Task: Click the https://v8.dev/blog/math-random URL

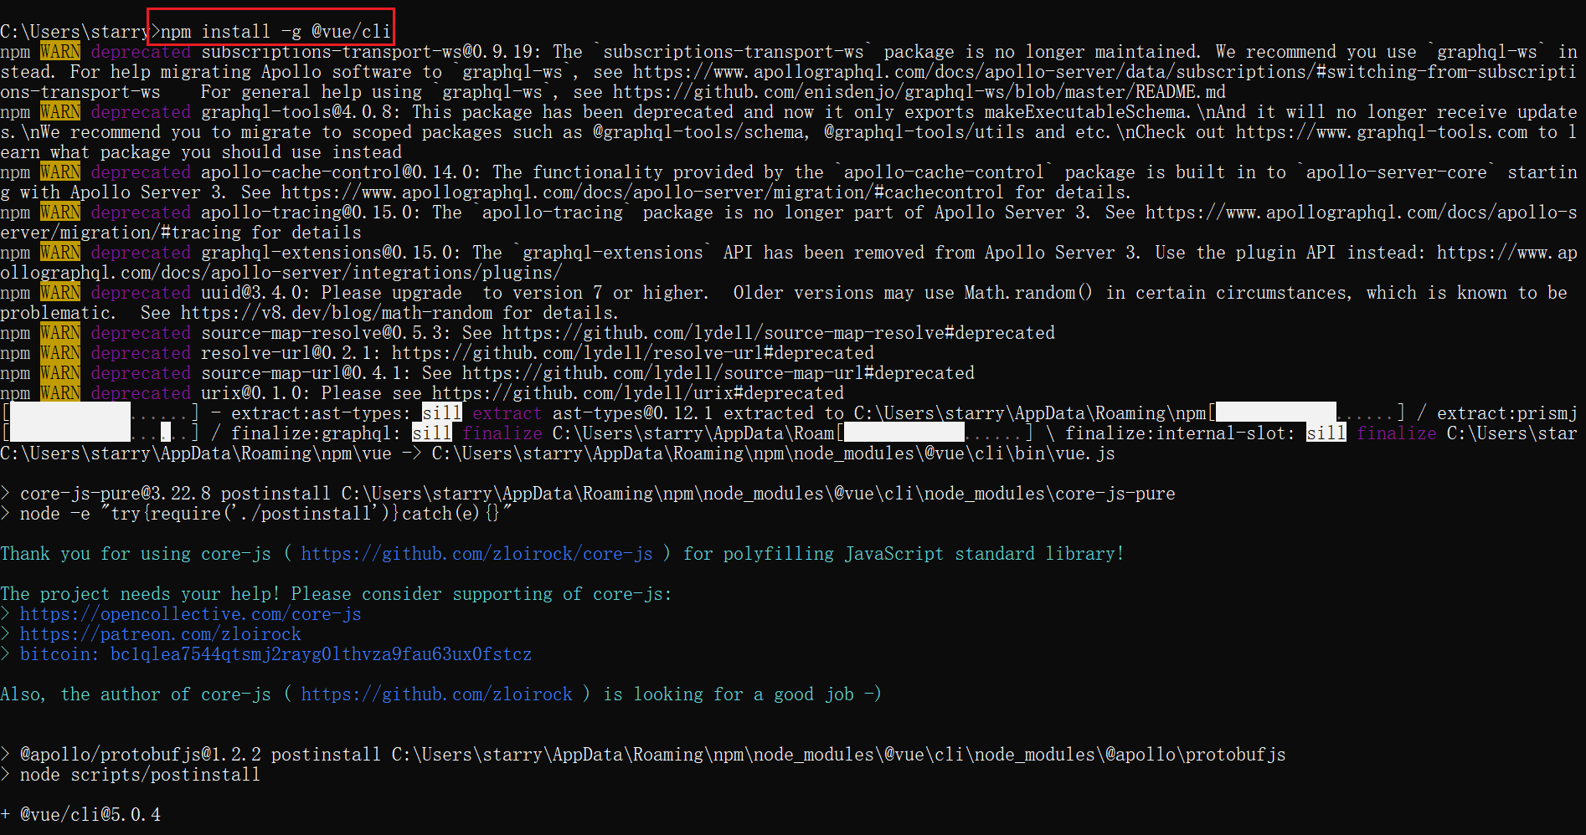Action: click(x=336, y=313)
